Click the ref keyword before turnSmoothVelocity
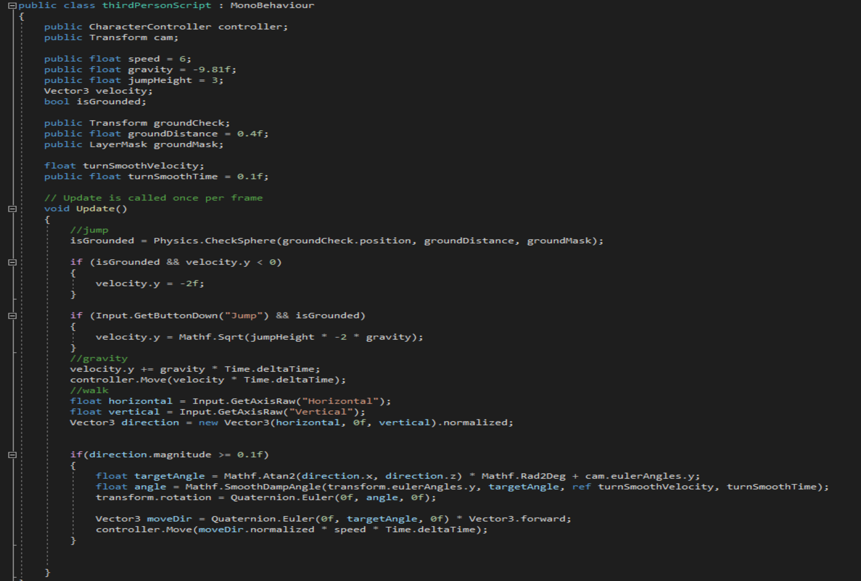Viewport: 861px width, 581px height. pos(581,487)
